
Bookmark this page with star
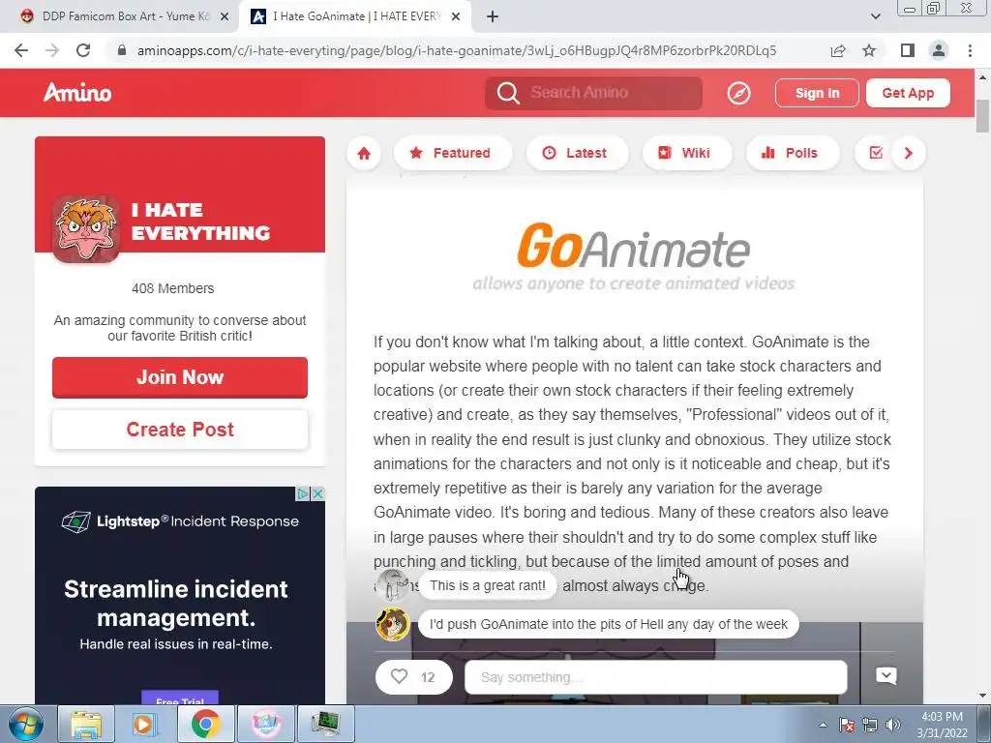(x=869, y=50)
